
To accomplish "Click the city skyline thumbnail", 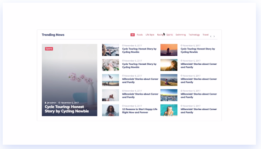I will [x=169, y=95].
